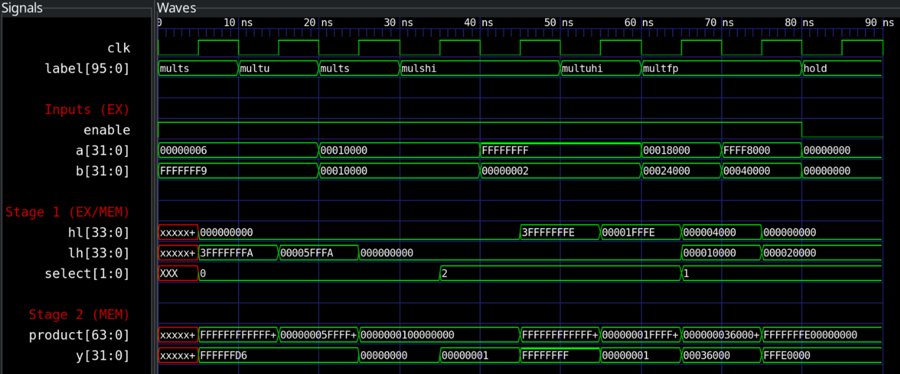
Task: Select the clk signal name
Action: (x=118, y=48)
